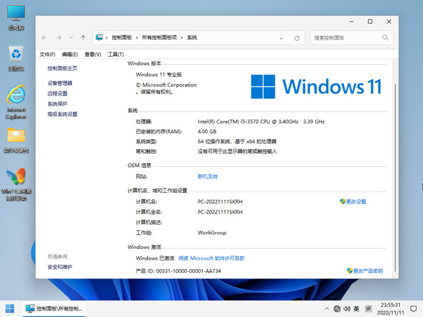Maximize the system window
Image resolution: width=423 pixels, height=317 pixels.
[370, 21]
